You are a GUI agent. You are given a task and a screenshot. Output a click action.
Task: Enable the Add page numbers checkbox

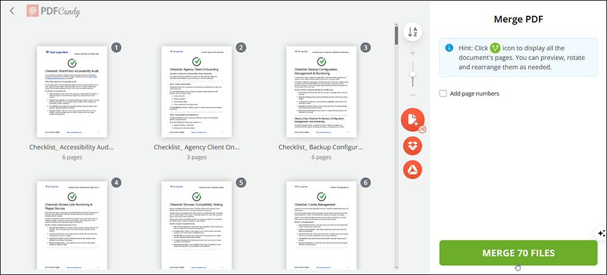point(443,93)
